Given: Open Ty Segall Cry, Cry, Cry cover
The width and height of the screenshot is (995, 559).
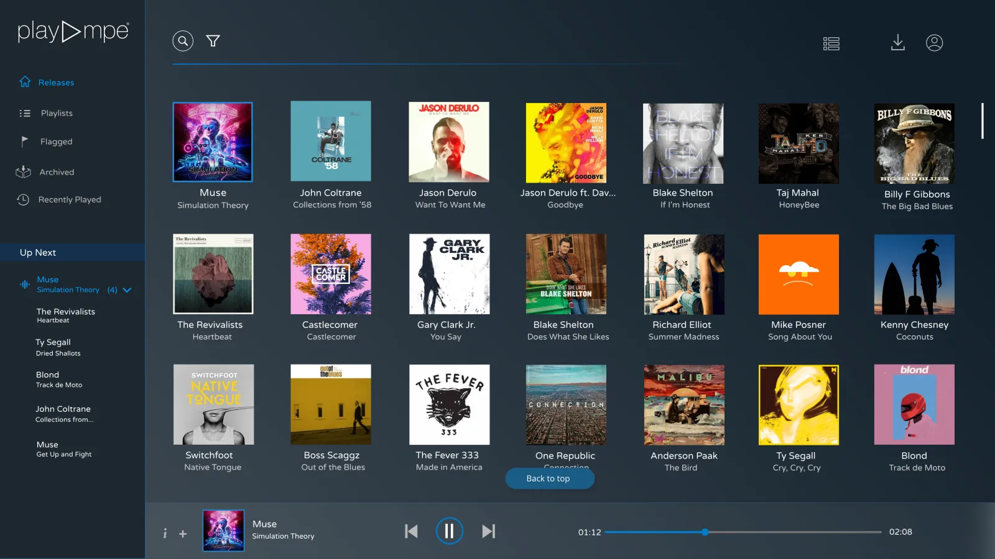Looking at the screenshot, I should [x=799, y=405].
